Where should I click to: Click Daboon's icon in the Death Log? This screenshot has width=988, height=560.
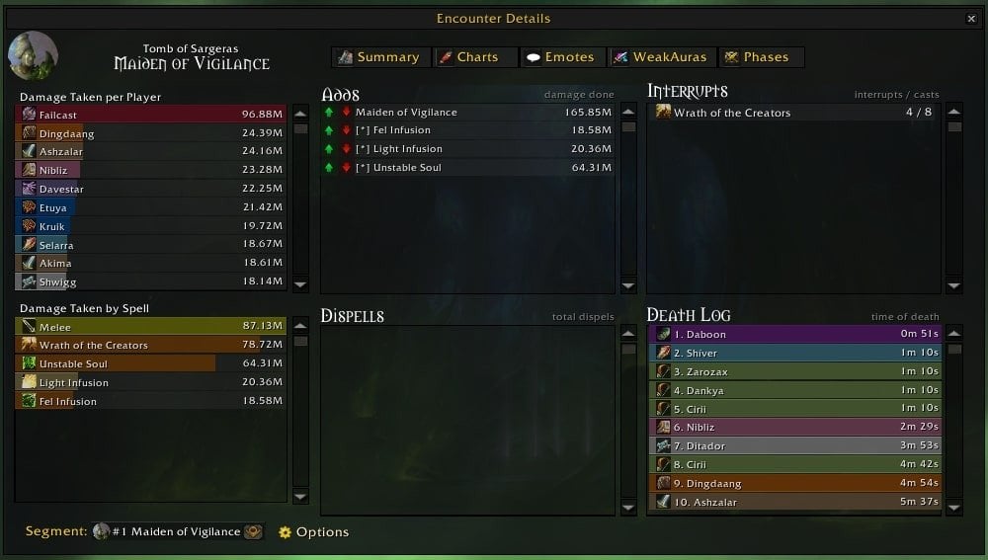point(663,334)
